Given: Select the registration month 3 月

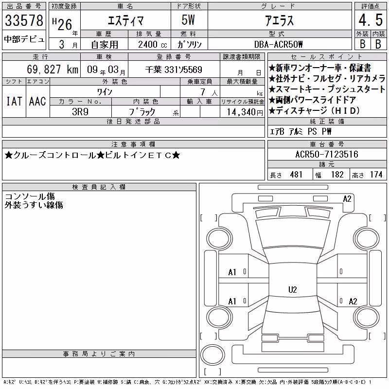Looking at the screenshot, I should [68, 44].
